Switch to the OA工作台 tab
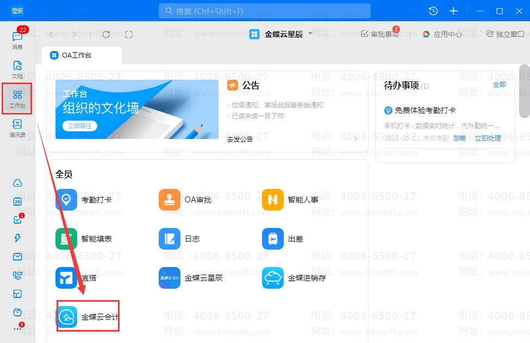The width and height of the screenshot is (530, 343). 81,55
